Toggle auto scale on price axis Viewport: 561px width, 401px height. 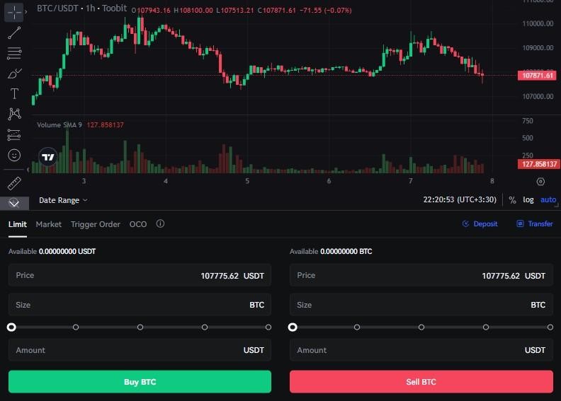pos(548,200)
